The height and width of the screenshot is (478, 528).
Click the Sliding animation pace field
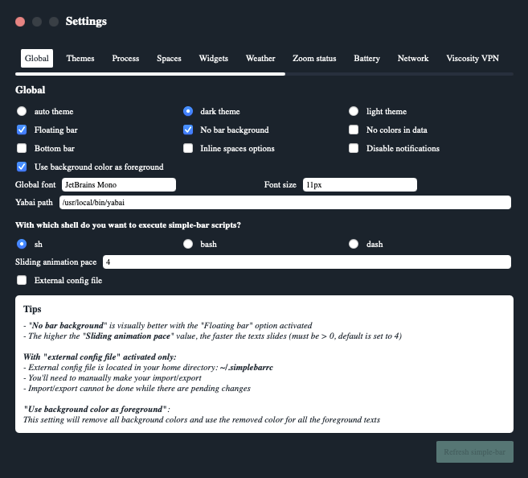tap(307, 262)
